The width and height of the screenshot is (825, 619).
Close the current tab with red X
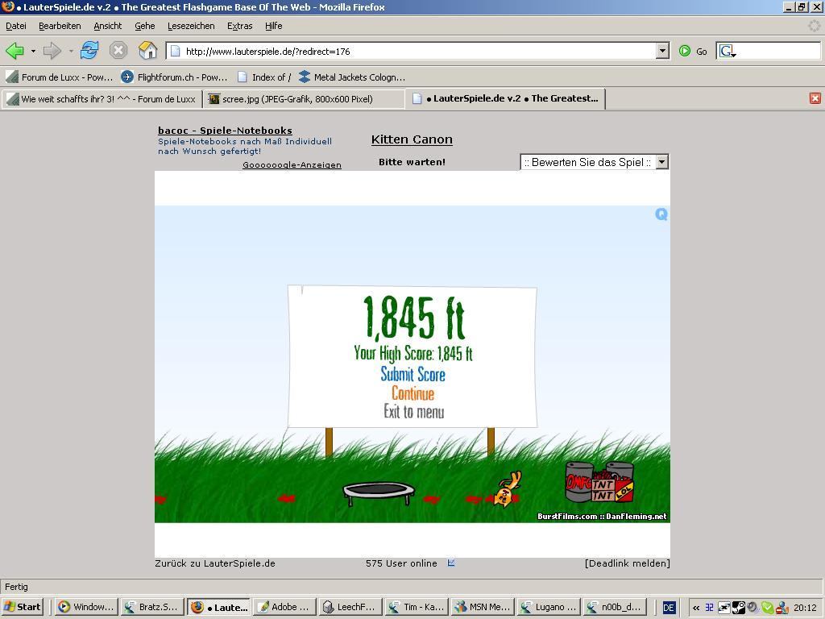(815, 98)
